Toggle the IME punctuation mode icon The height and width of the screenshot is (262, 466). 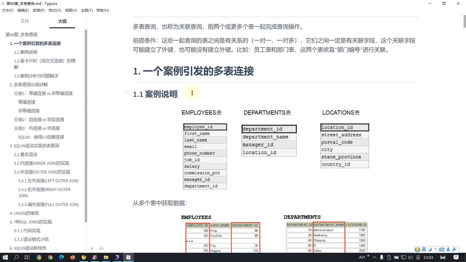(436, 250)
